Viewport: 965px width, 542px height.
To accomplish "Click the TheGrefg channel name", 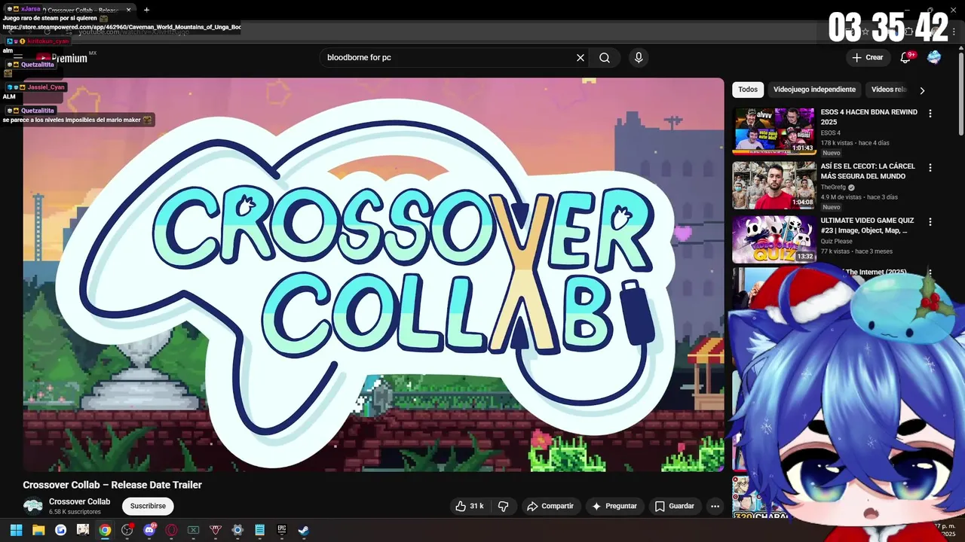I will [833, 187].
